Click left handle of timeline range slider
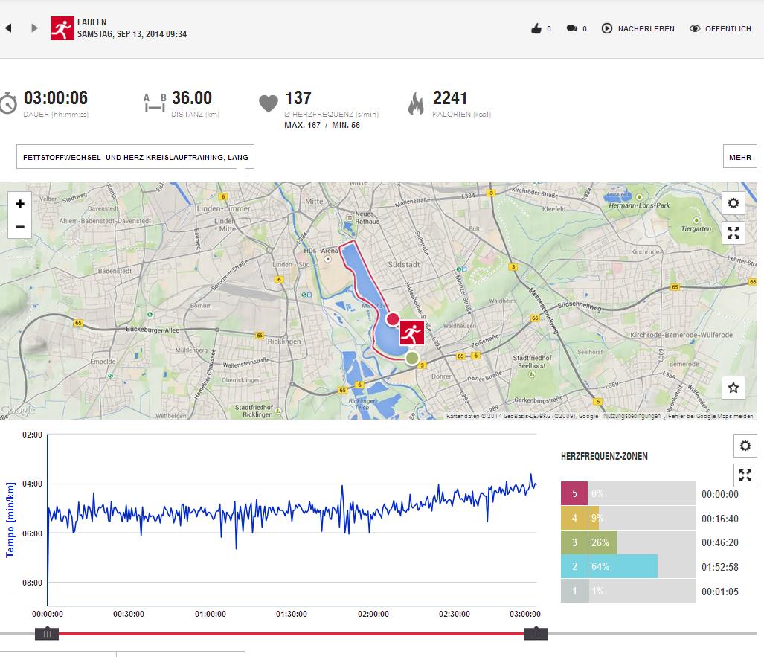 click(46, 634)
